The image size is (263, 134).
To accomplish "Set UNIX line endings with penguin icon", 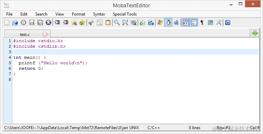I will pyautogui.click(x=168, y=22).
